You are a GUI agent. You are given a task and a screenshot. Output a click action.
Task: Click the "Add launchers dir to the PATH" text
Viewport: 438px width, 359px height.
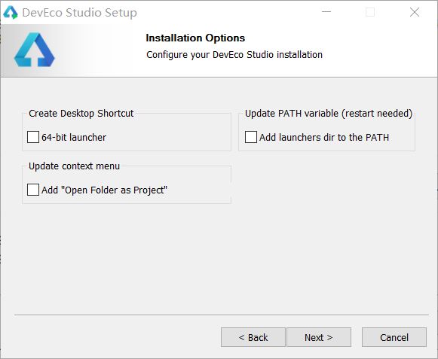point(324,137)
